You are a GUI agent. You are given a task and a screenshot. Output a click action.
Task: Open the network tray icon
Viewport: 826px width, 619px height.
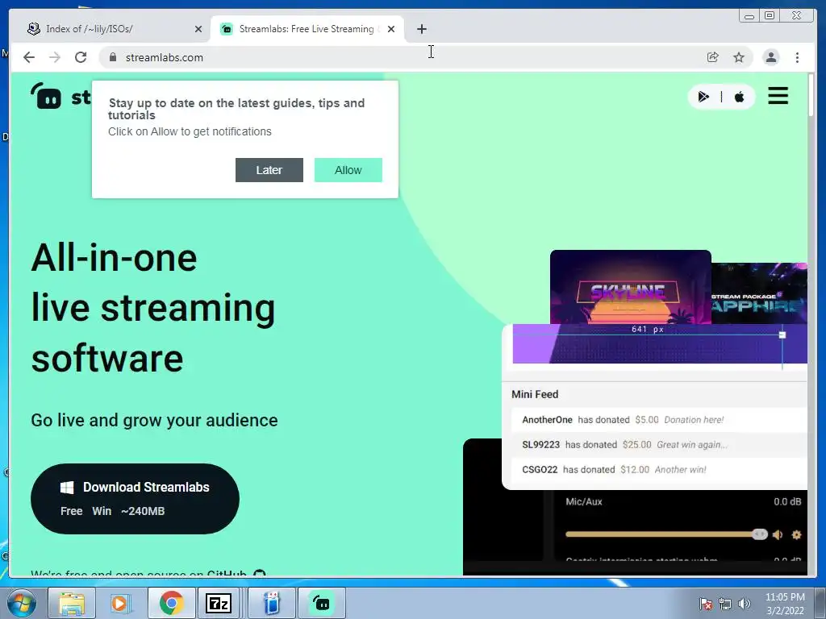coord(725,604)
